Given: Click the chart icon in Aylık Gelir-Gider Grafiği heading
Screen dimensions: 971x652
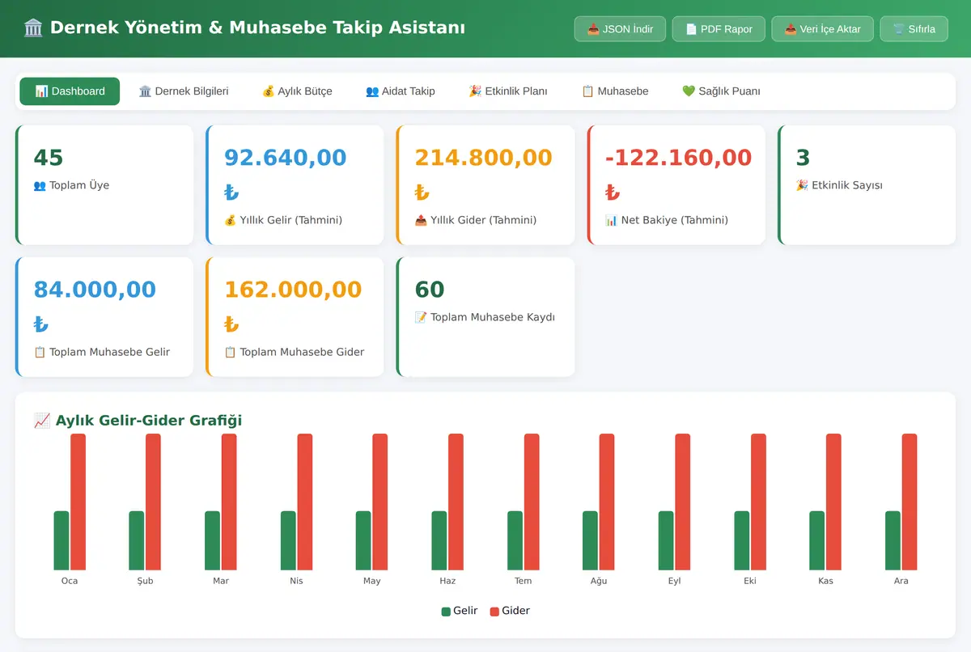Looking at the screenshot, I should tap(43, 421).
